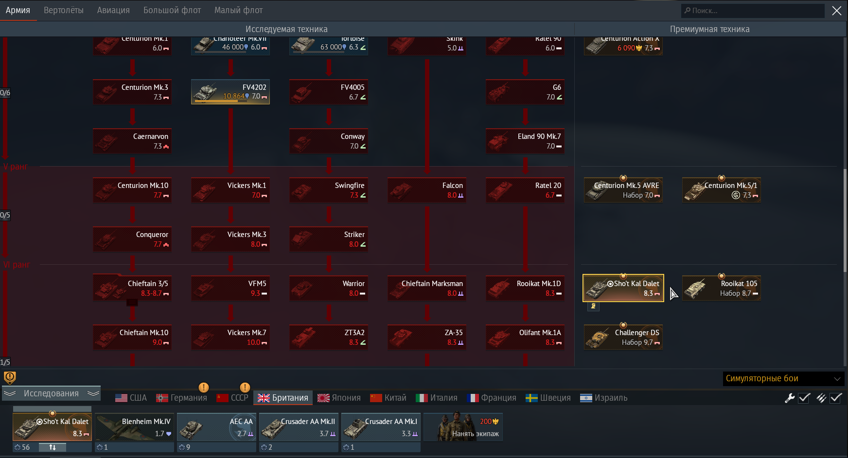Select the Olifant Mk.1A card
The width and height of the screenshot is (848, 458).
click(x=525, y=337)
